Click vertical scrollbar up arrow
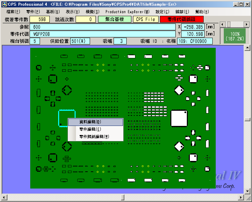The image size is (252, 202). click(x=247, y=48)
